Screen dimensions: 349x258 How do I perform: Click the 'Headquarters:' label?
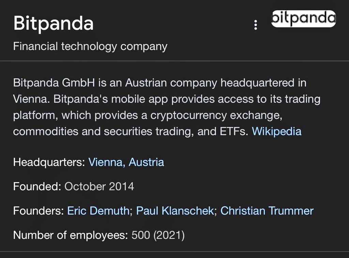49,162
